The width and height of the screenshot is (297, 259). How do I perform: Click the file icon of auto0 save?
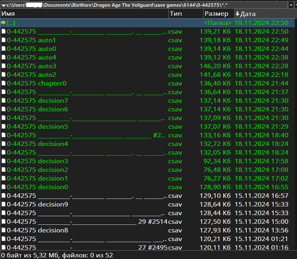coord(4,49)
